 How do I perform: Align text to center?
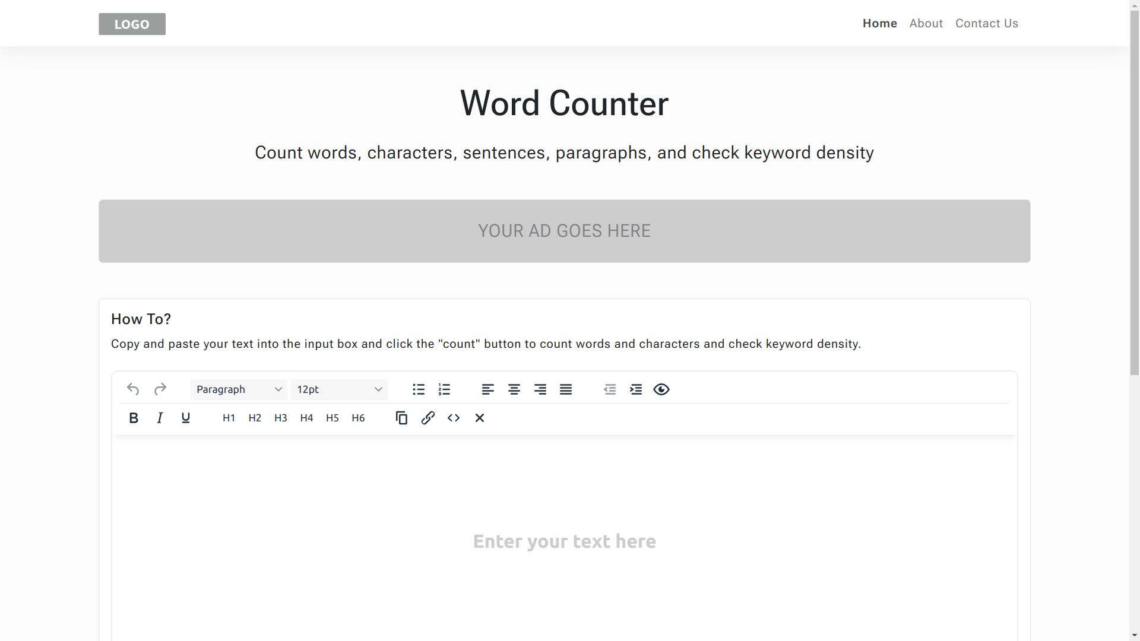(514, 389)
